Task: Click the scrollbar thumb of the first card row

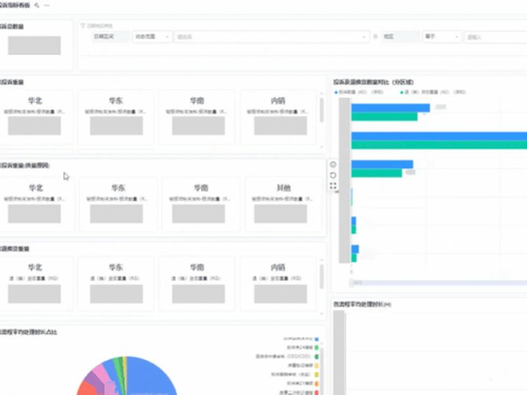Action: point(321,110)
